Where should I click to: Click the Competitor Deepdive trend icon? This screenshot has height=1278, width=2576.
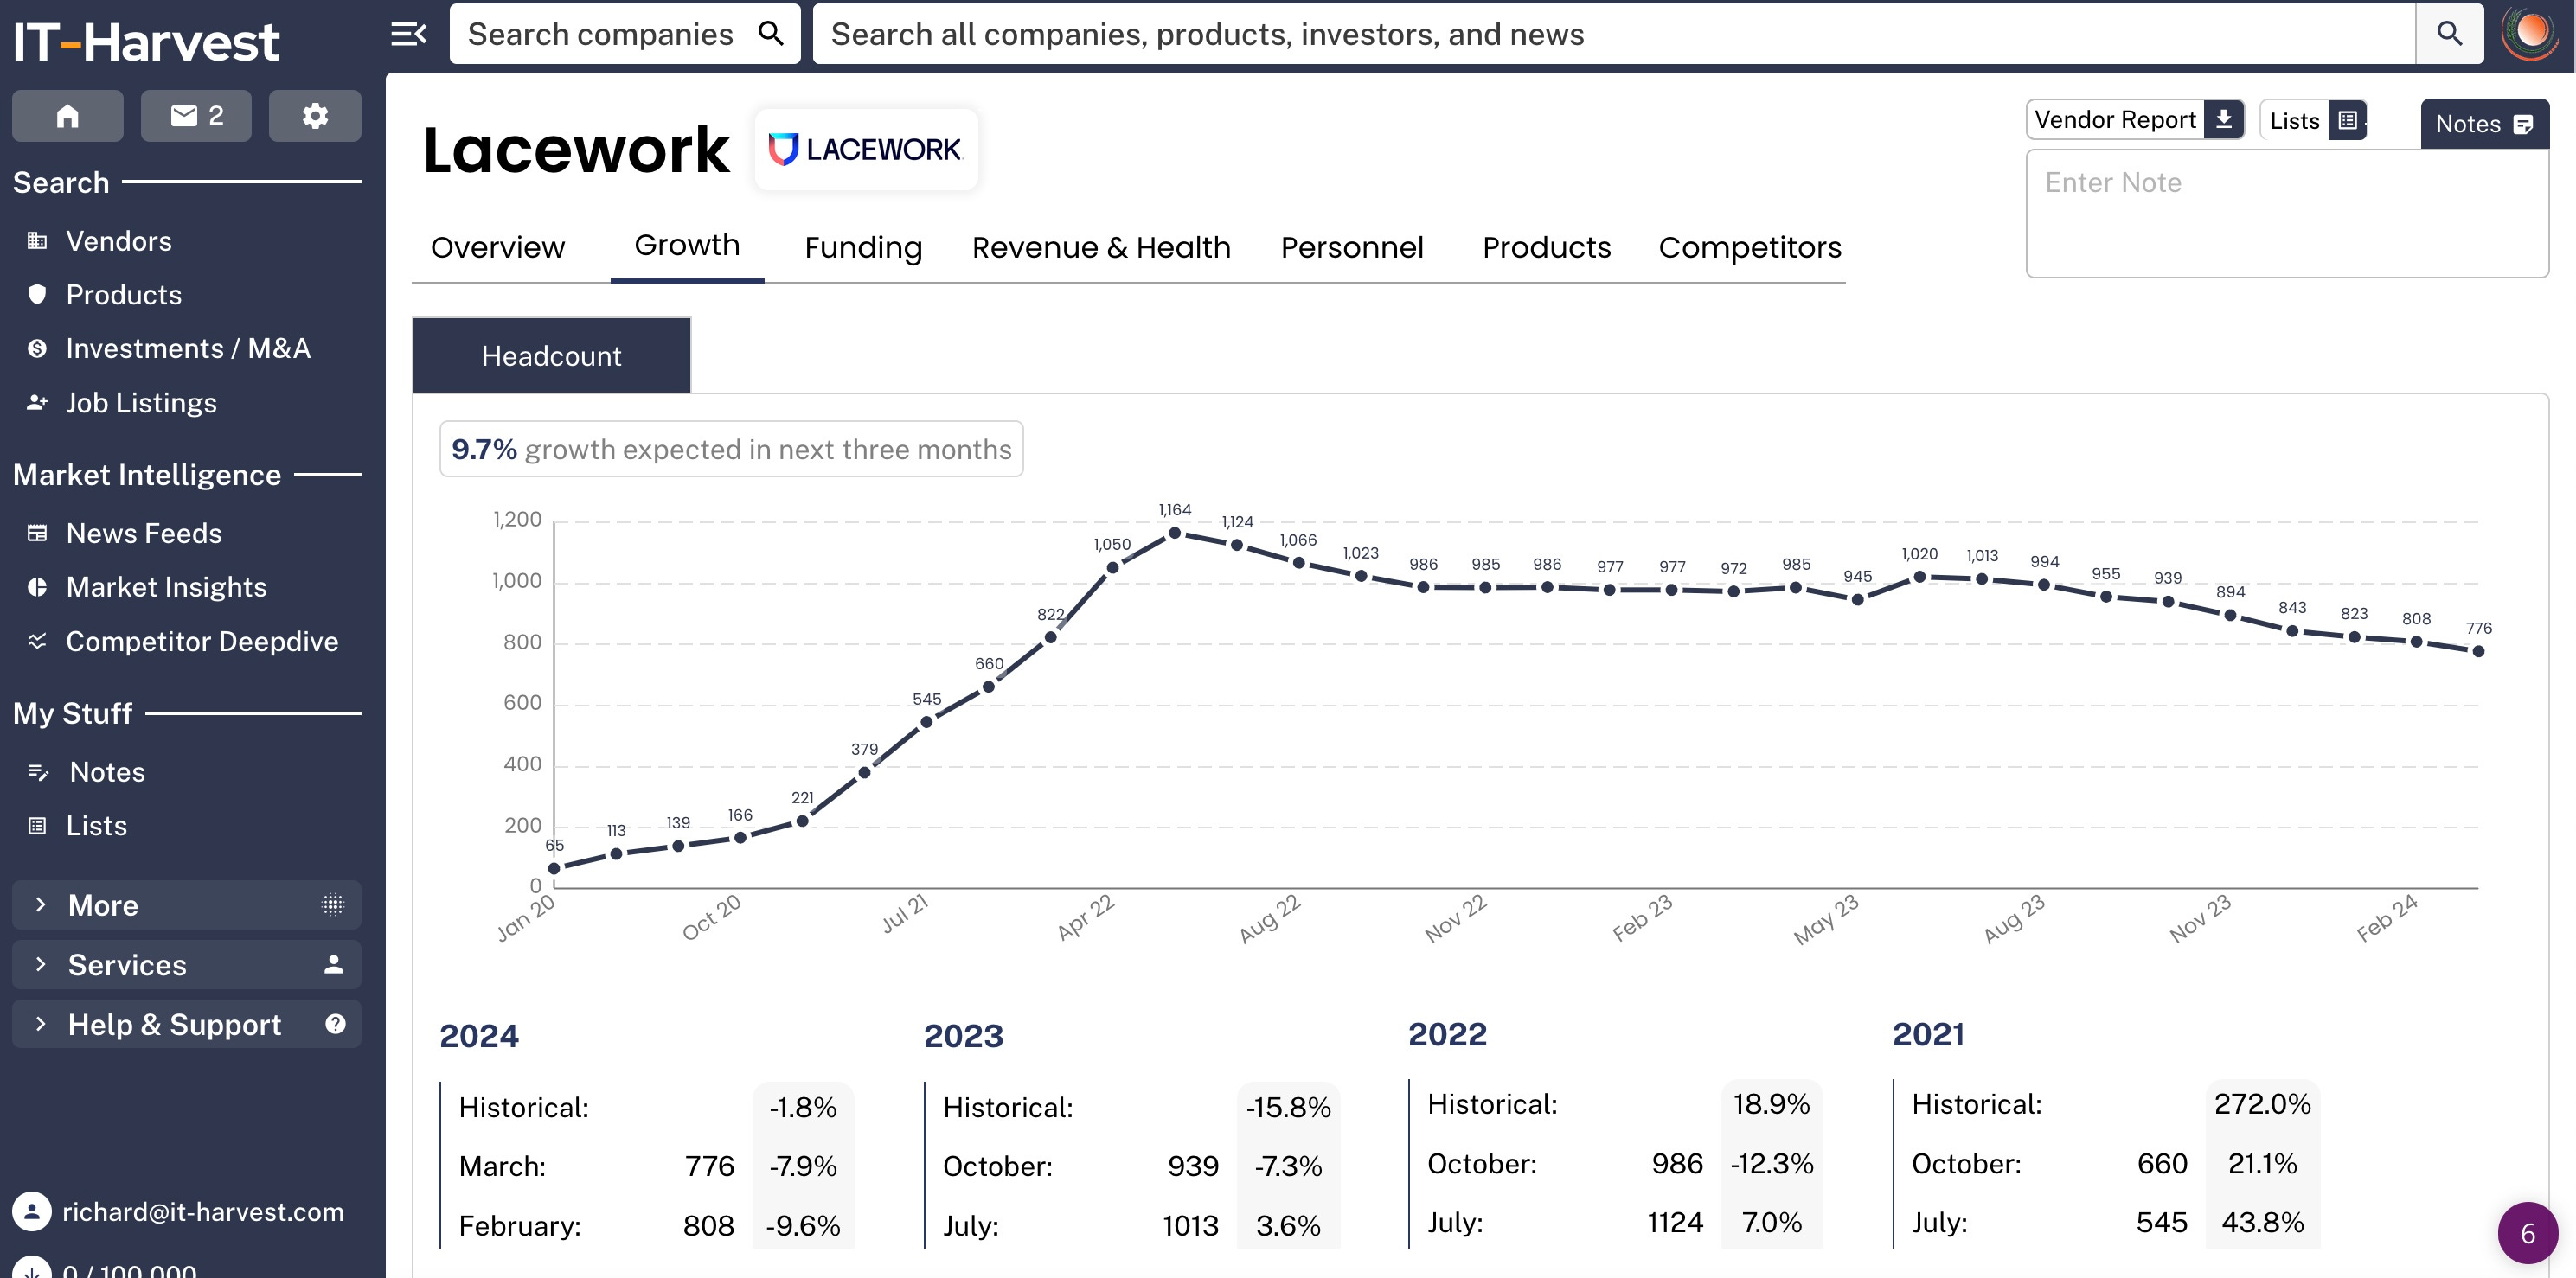[x=37, y=641]
